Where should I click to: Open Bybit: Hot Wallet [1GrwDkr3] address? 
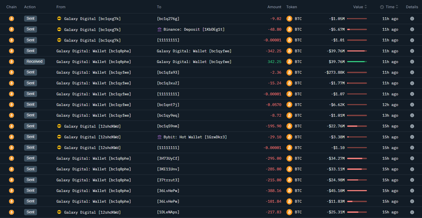pyautogui.click(x=195, y=137)
